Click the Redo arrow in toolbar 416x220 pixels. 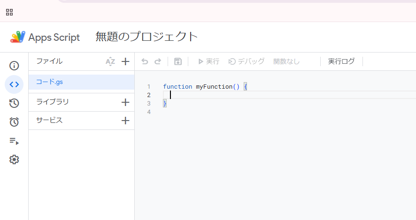tap(158, 61)
